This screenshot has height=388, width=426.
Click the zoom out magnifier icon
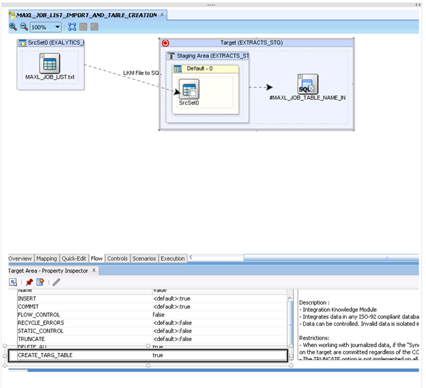pyautogui.click(x=23, y=27)
